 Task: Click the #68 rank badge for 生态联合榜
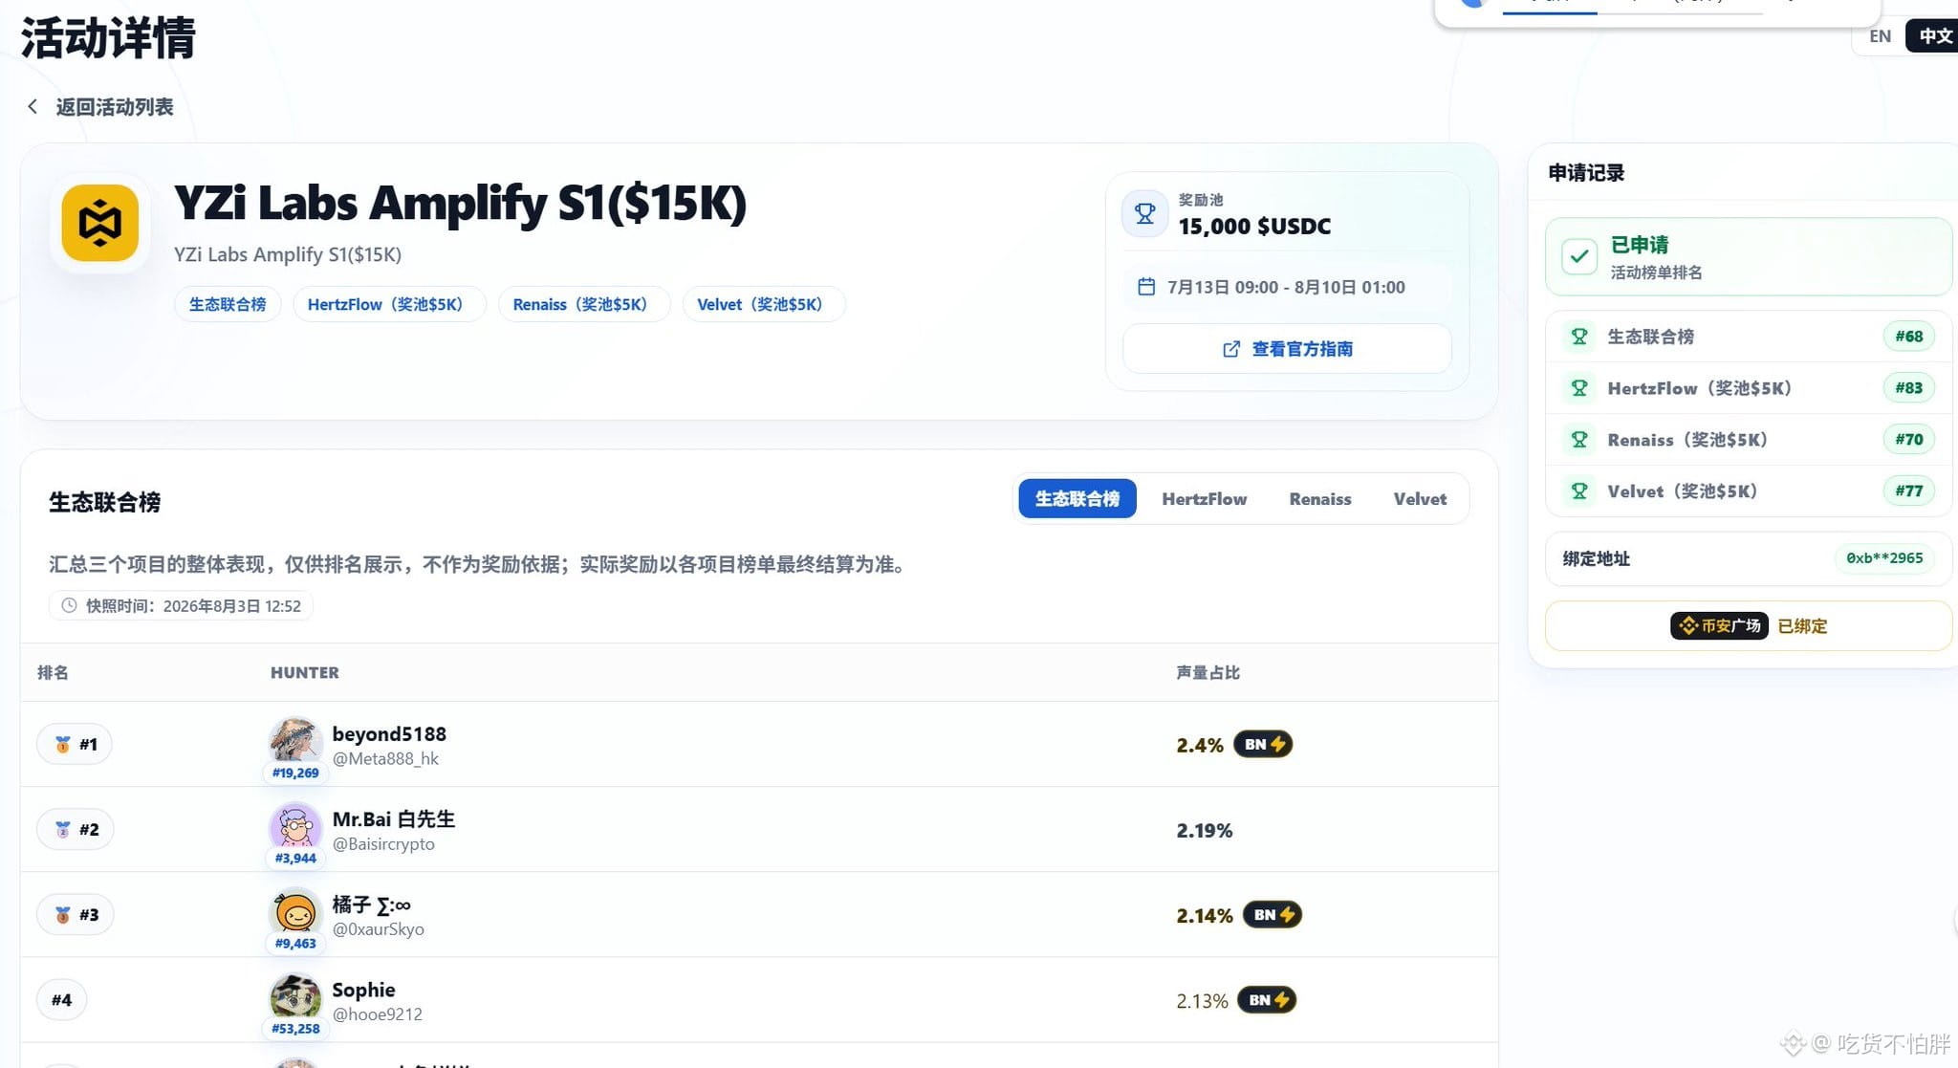(1909, 337)
